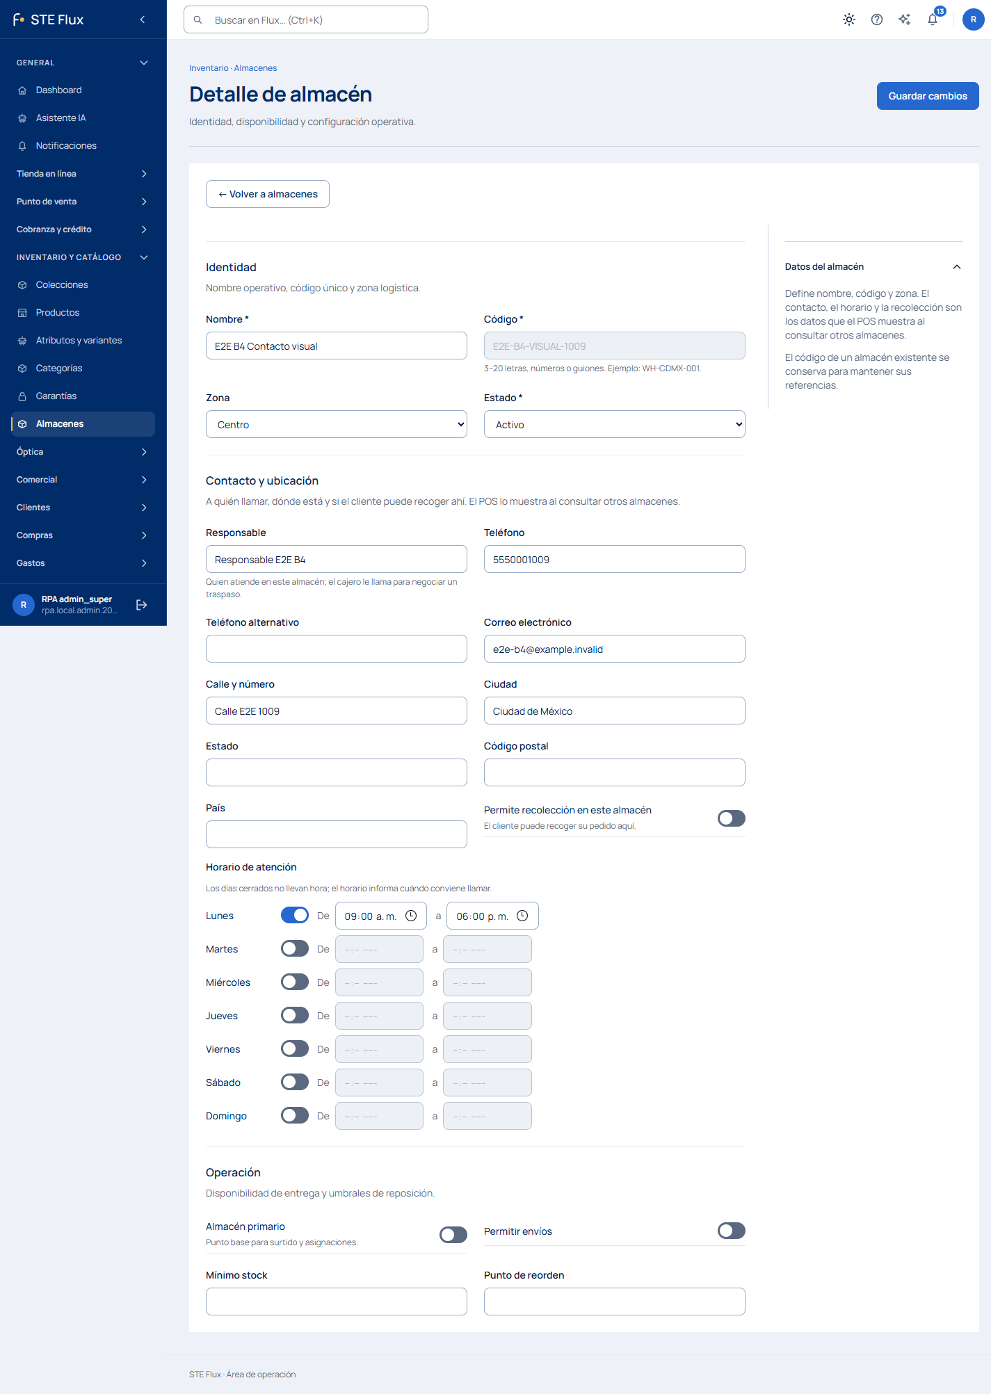Image resolution: width=991 pixels, height=1394 pixels.
Task: Click the Asistente IA robot icon
Action: click(22, 118)
